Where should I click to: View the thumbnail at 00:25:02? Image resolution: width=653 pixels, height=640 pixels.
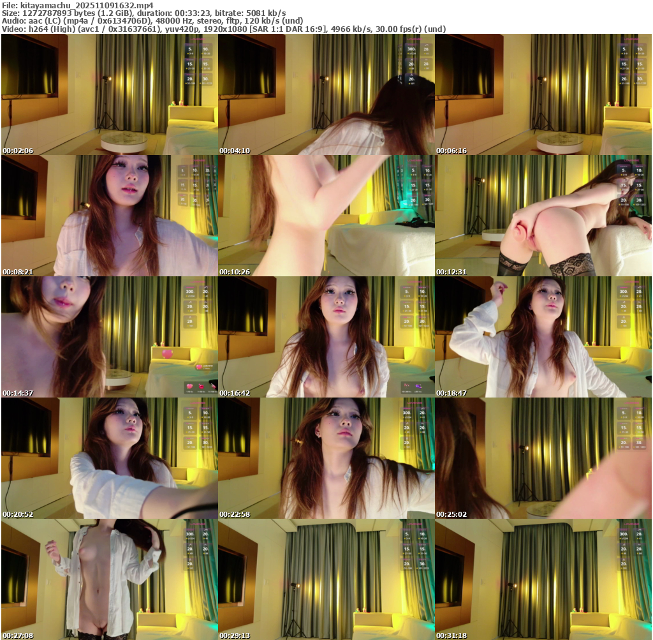[x=543, y=458]
